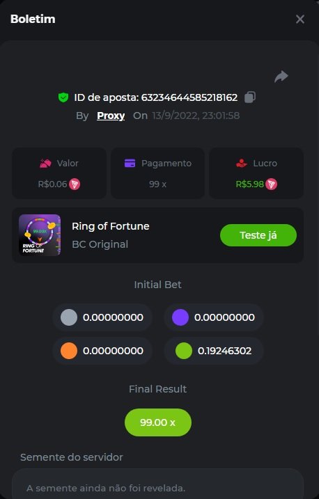The image size is (319, 499).
Task: Select the orange color bet swatch
Action: click(x=69, y=351)
